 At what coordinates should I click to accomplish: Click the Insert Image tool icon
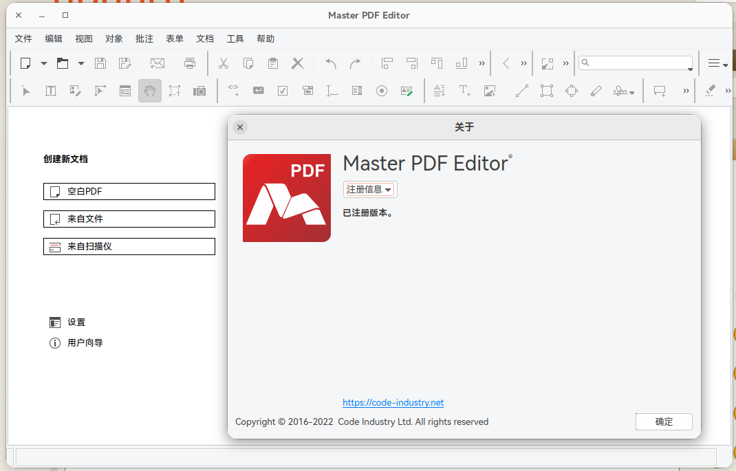click(x=490, y=91)
